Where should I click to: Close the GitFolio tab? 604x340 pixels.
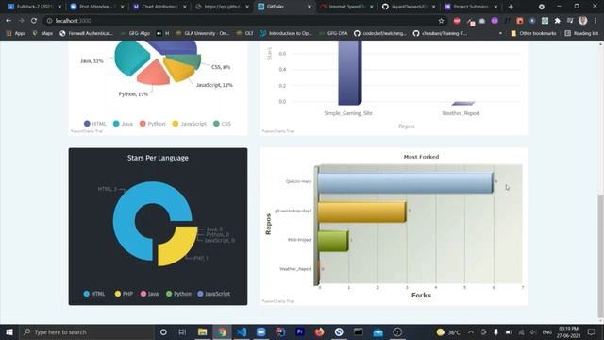pyautogui.click(x=309, y=7)
